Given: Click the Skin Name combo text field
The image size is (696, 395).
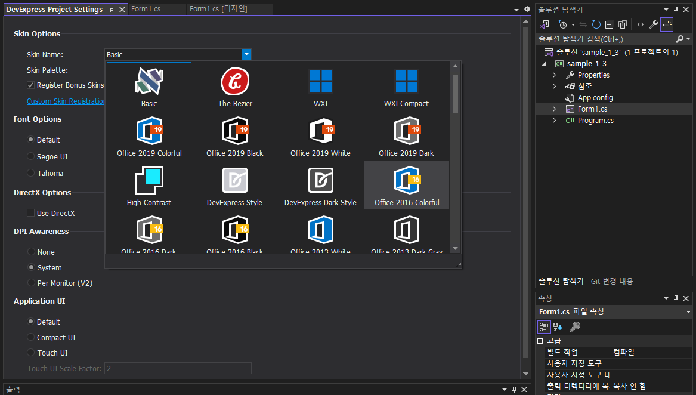Looking at the screenshot, I should [173, 54].
